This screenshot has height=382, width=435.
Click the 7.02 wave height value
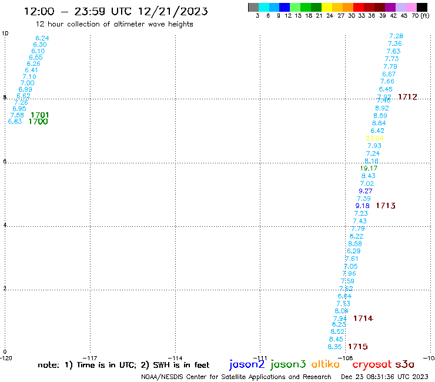[367, 183]
